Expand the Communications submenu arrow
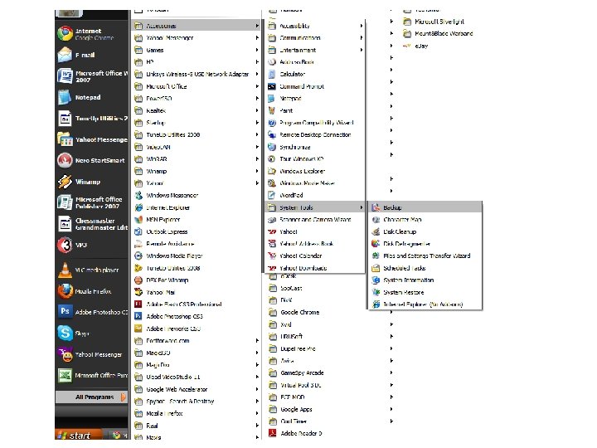 [362, 37]
